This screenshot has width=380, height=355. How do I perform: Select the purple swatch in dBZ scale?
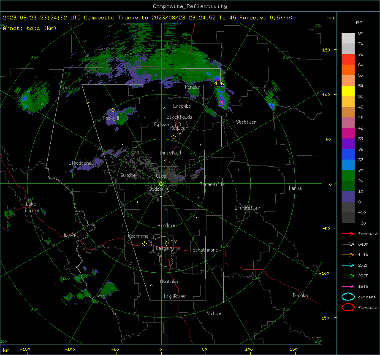348,144
